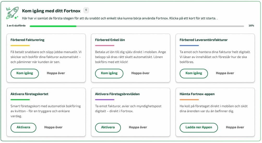Skip the Förbered Enkel lön step
This screenshot has width=262, height=143.
140,73
